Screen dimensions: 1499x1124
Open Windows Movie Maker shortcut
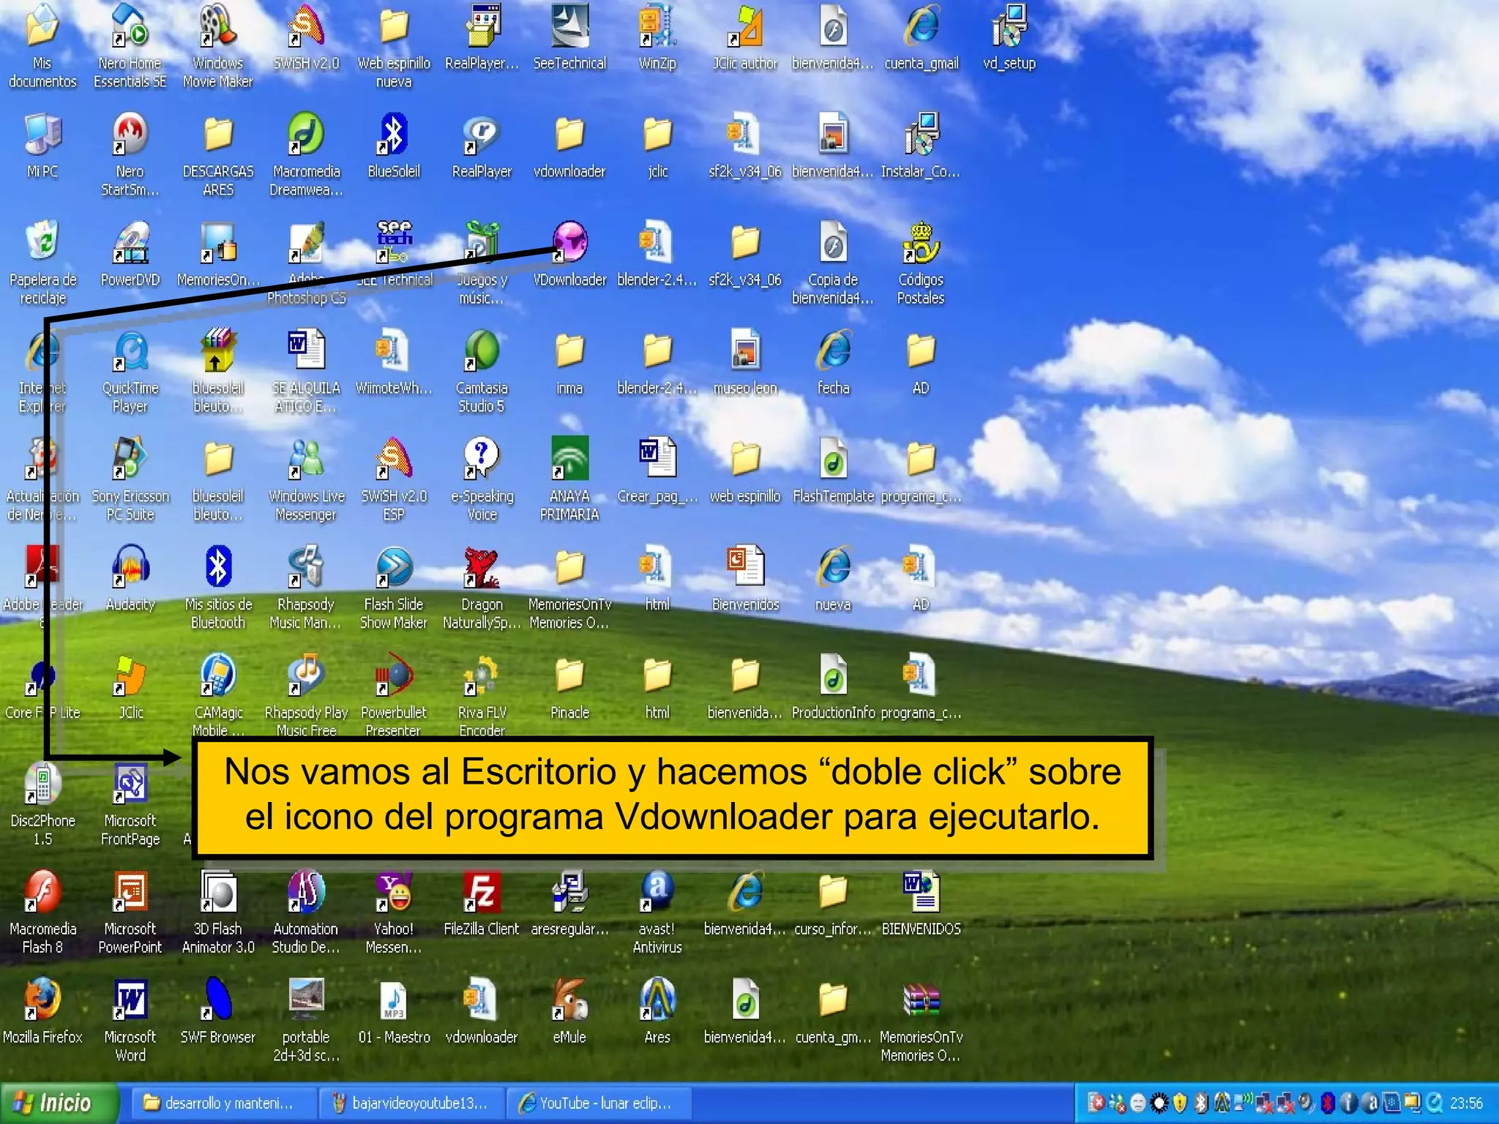(218, 25)
